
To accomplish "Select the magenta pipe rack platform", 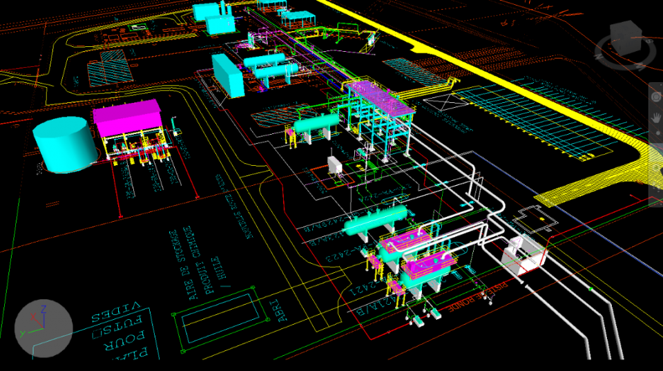I will tap(380, 97).
